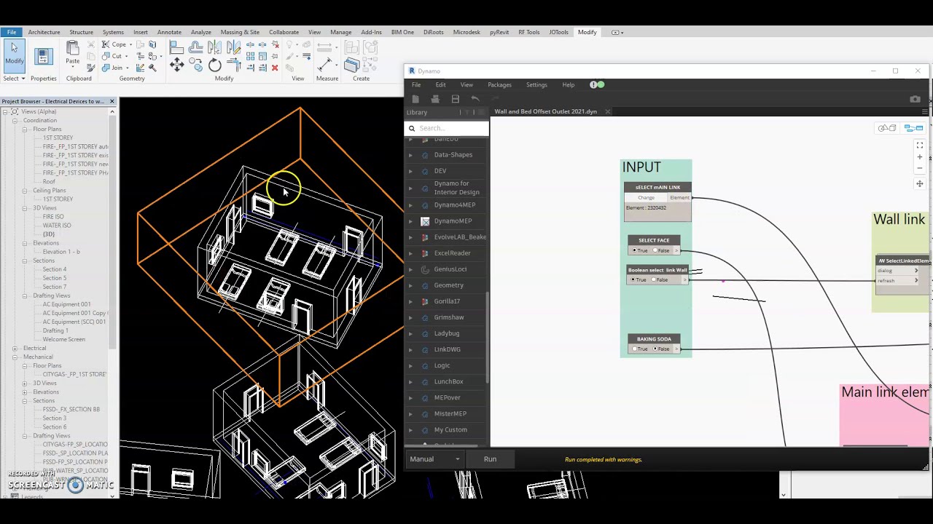Open the Select dropdown under Modify
The image size is (933, 524).
click(14, 79)
